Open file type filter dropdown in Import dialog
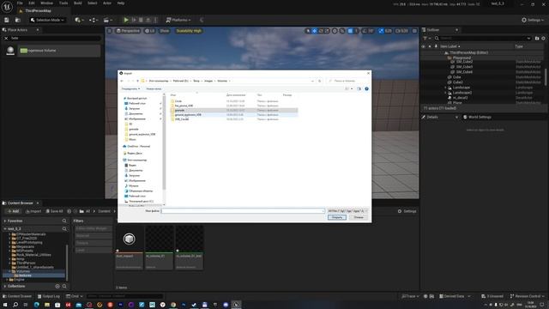The image size is (549, 309). (347, 211)
